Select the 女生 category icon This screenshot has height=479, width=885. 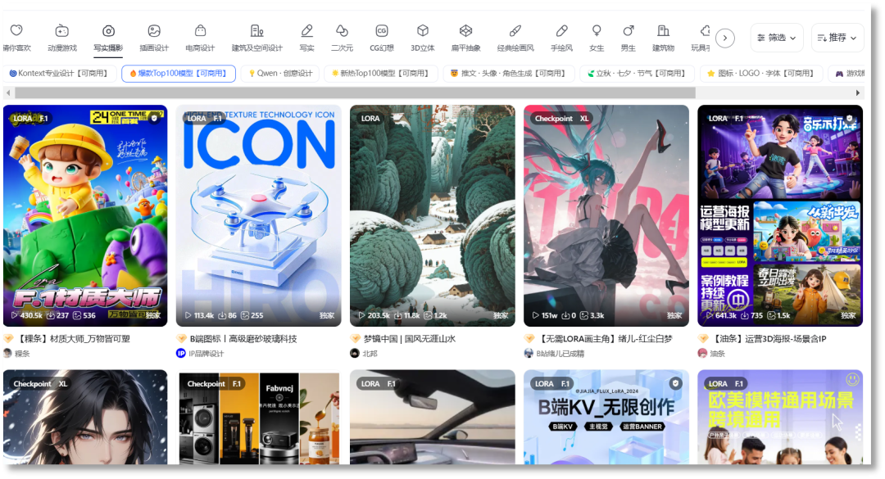(x=597, y=31)
